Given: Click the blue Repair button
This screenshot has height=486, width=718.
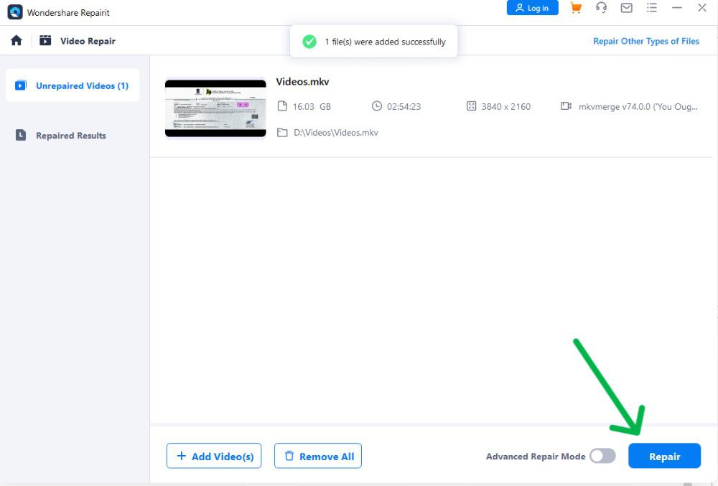Looking at the screenshot, I should tap(664, 456).
